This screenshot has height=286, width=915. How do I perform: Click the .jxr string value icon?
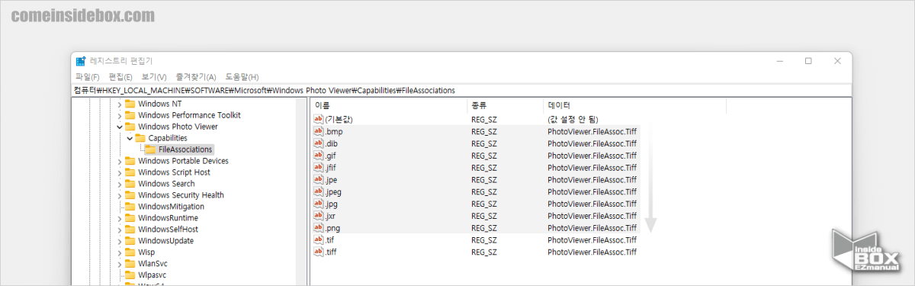tap(319, 216)
